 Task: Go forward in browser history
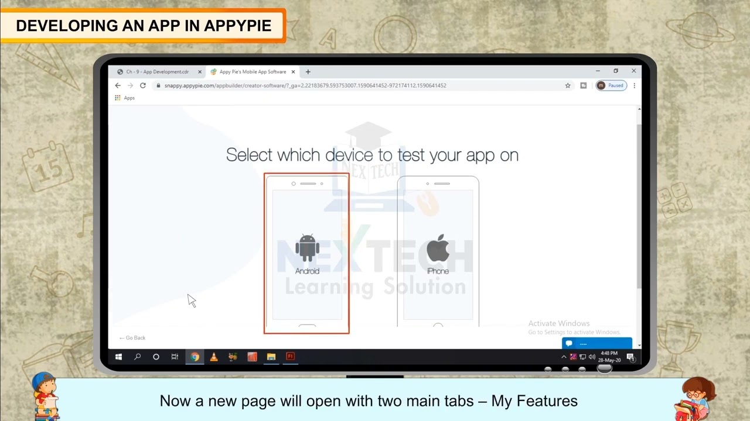pos(130,85)
